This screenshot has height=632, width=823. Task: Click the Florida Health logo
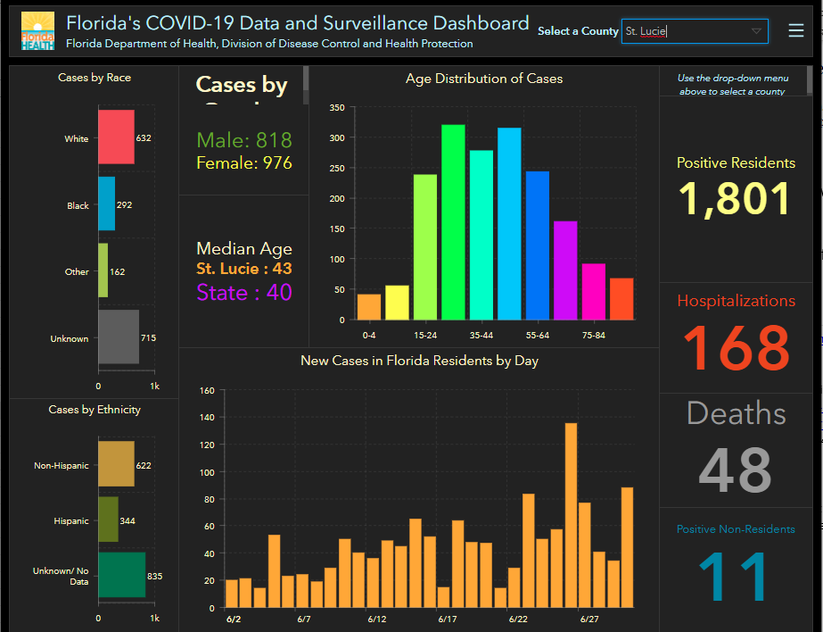point(37,31)
